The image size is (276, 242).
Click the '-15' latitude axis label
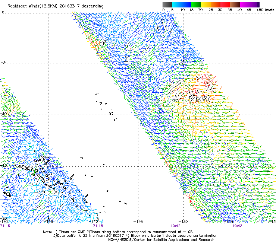3,166
